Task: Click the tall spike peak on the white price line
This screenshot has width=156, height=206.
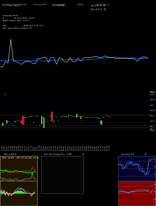Action: click(x=11, y=39)
